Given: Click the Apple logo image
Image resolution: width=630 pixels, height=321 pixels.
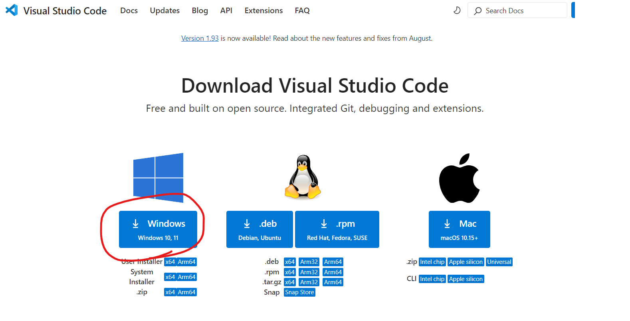Looking at the screenshot, I should (460, 178).
